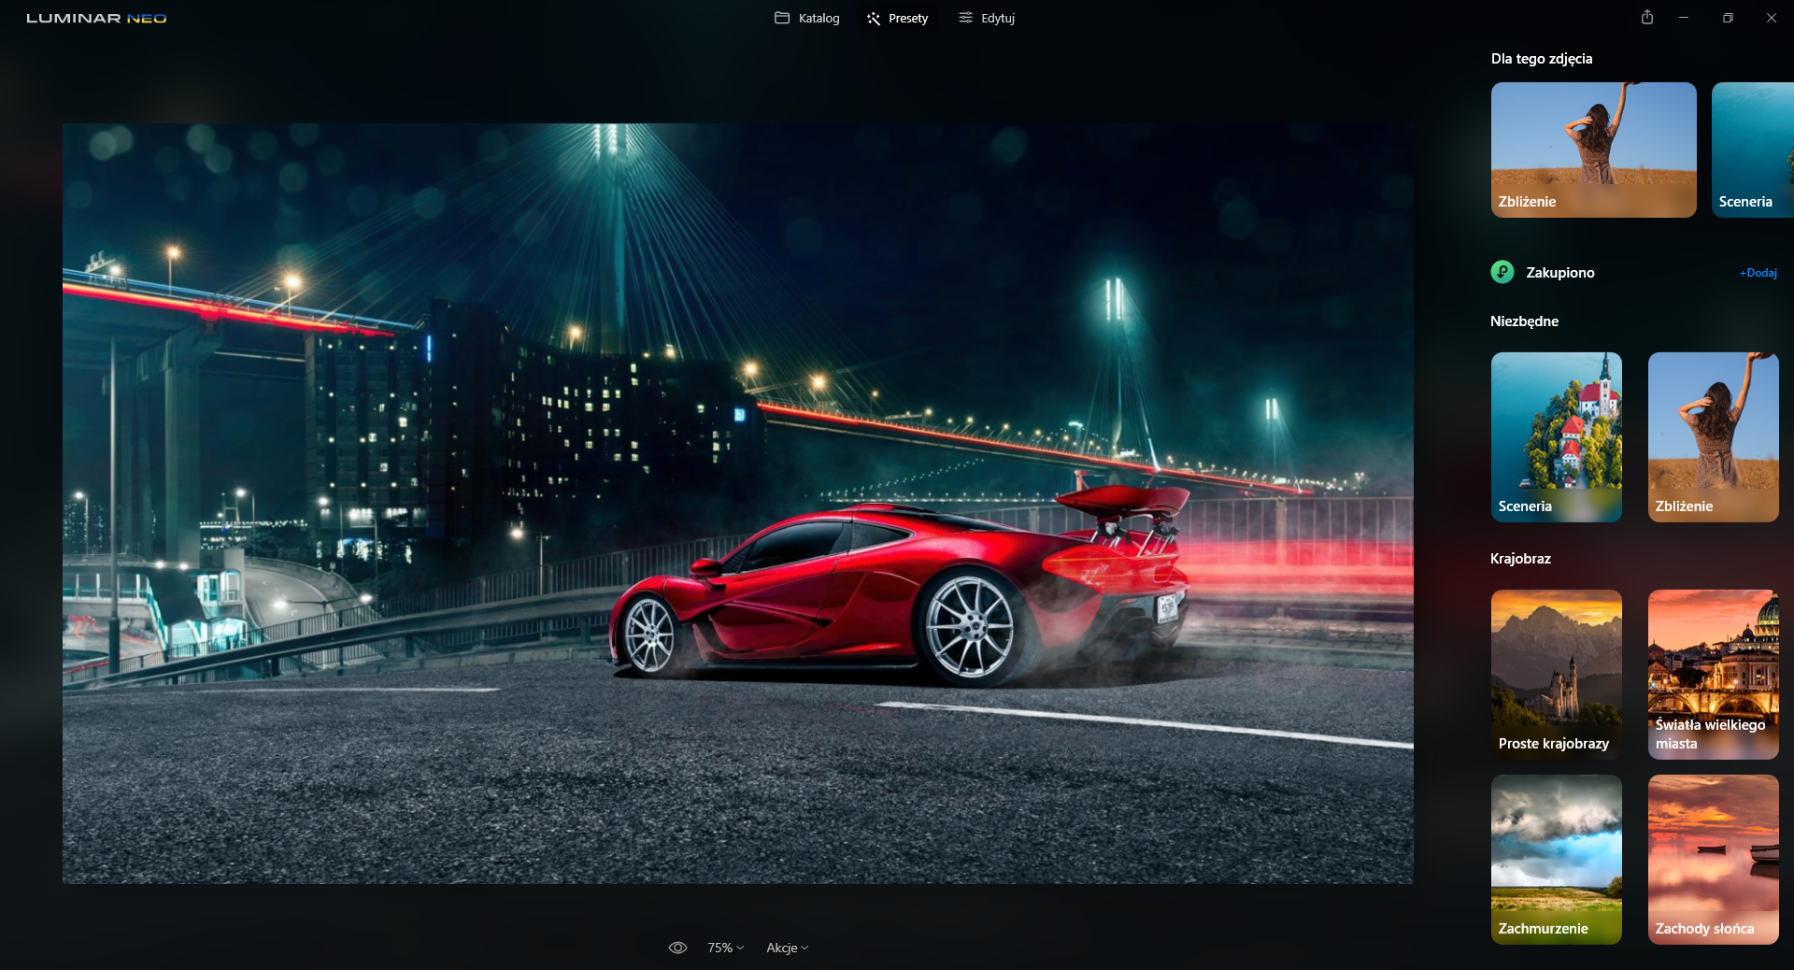Image resolution: width=1794 pixels, height=970 pixels.
Task: Select Zbliżenie preset under Dla tego zdjęcia
Action: [1594, 150]
